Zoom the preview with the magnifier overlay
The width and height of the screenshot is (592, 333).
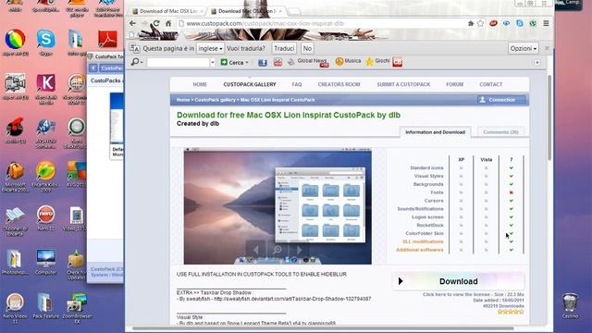point(277,250)
